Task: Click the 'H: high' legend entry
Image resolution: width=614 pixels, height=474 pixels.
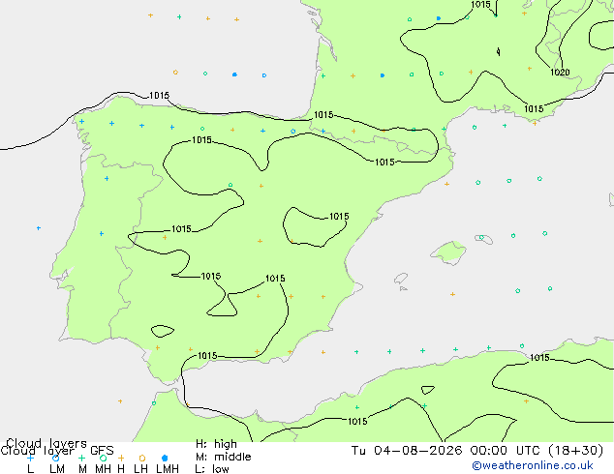Action: coord(217,444)
